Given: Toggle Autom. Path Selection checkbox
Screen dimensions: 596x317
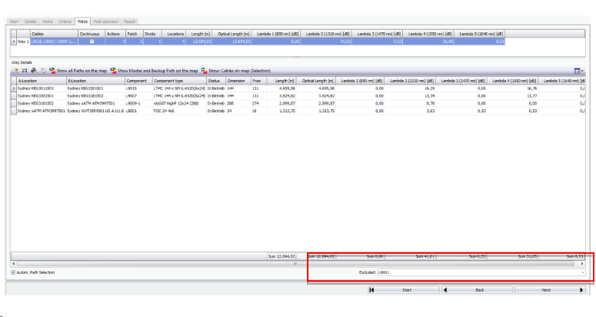Looking at the screenshot, I should (x=13, y=272).
